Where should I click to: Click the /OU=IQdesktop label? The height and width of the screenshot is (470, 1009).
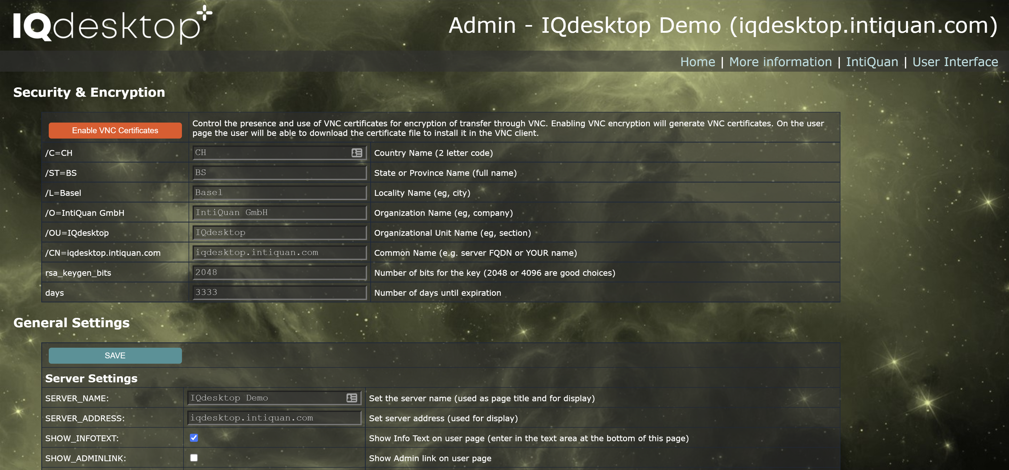coord(77,233)
